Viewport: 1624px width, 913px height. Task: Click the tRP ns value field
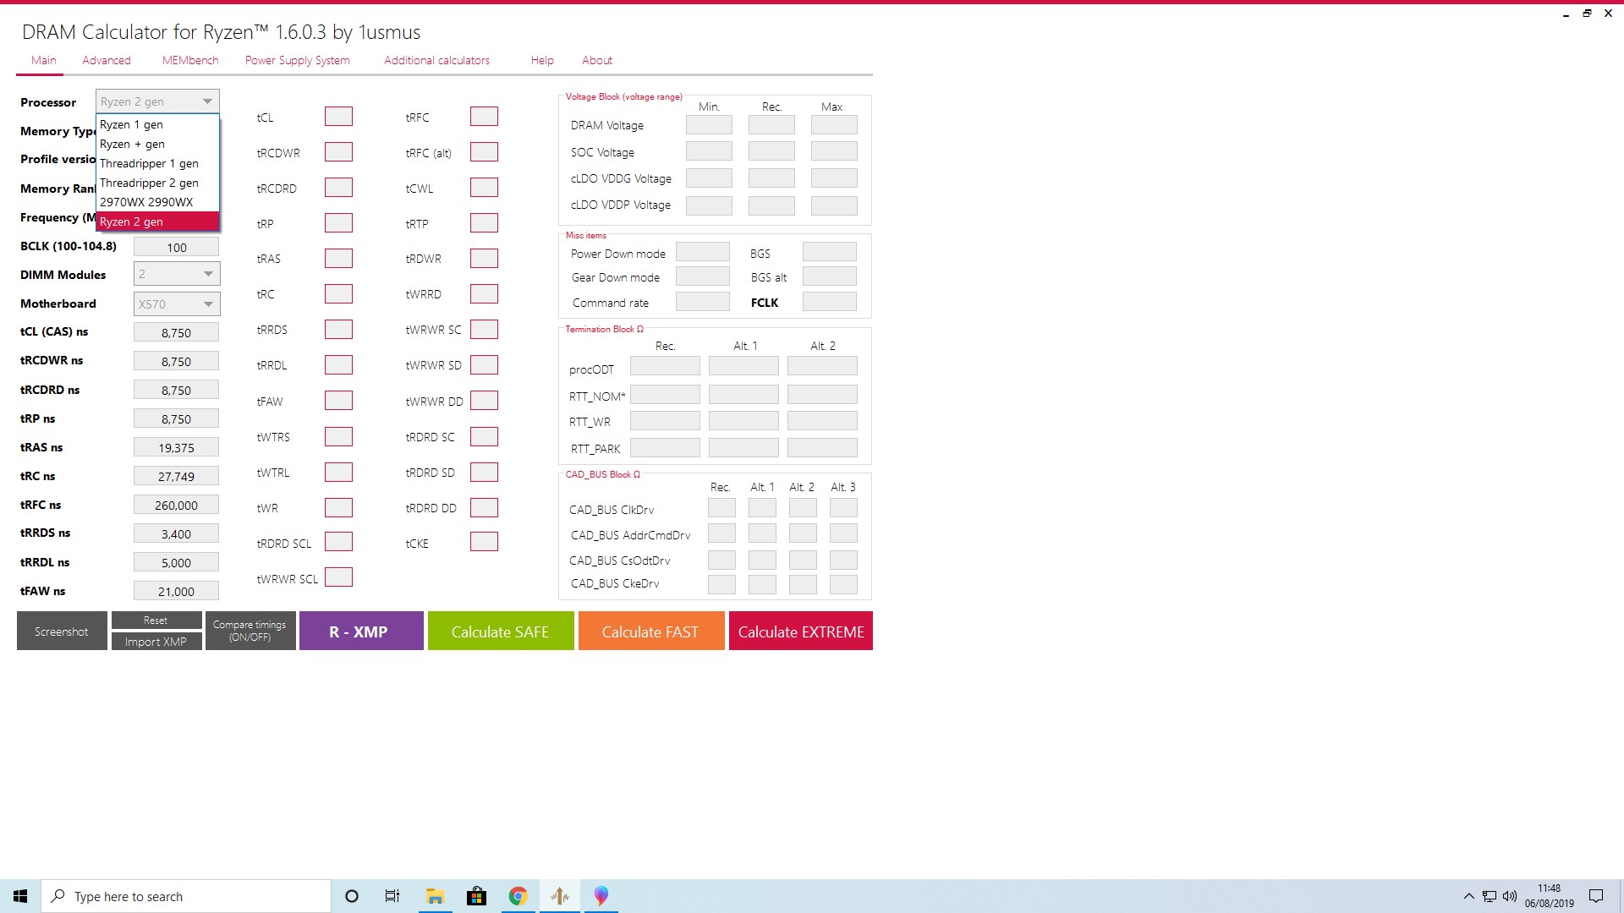pos(176,418)
